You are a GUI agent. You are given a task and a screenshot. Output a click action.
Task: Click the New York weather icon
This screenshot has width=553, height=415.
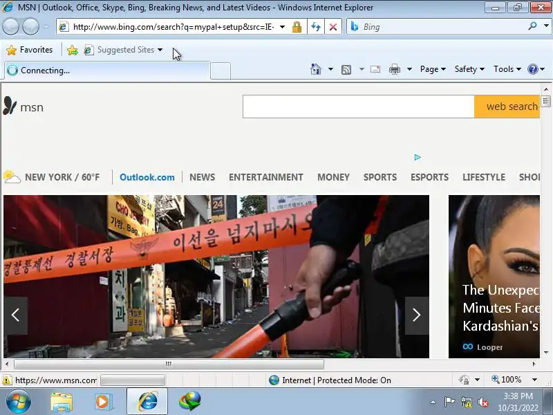[12, 177]
